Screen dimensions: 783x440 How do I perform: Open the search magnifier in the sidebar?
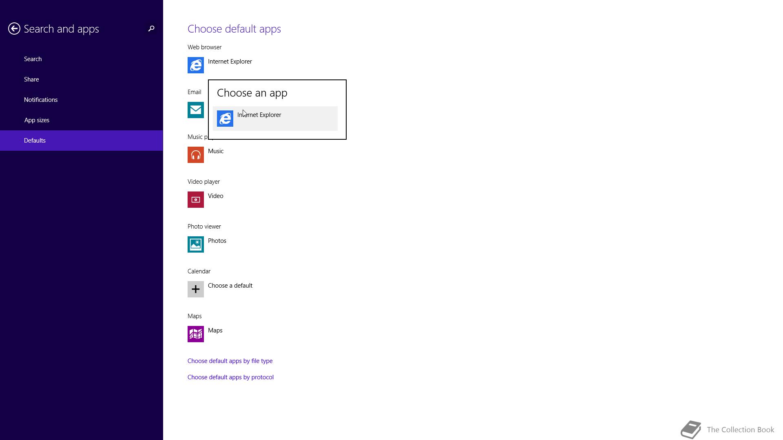151,29
